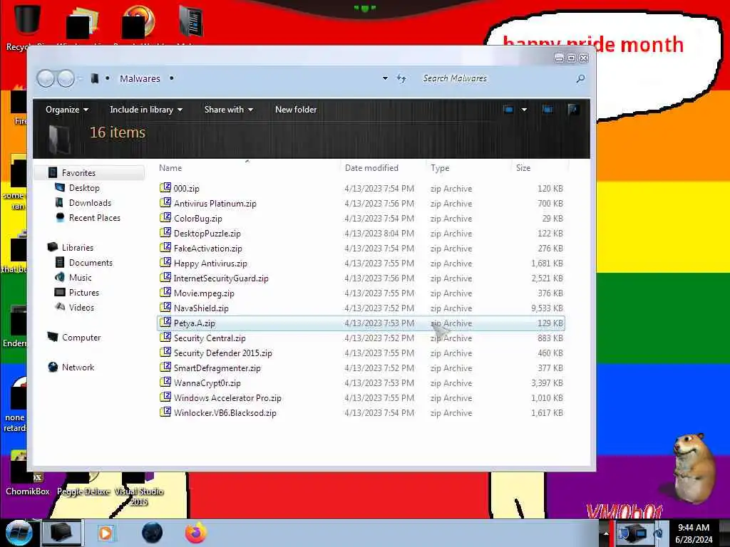This screenshot has height=547, width=730.
Task: Open Pictures library in navigation pane
Action: point(84,292)
